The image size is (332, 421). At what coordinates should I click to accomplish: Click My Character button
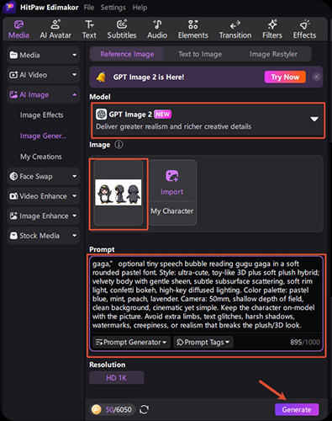pyautogui.click(x=172, y=211)
